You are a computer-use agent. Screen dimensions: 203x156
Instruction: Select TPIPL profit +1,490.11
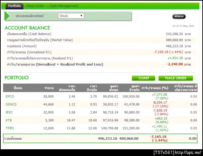159,126
